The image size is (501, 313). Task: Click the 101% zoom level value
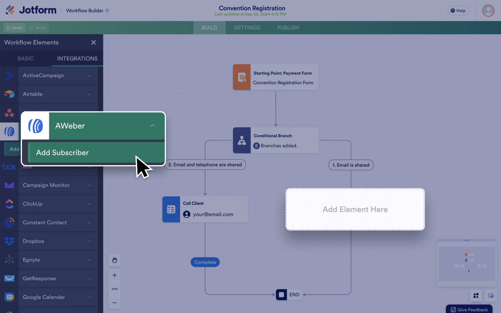[115, 289]
